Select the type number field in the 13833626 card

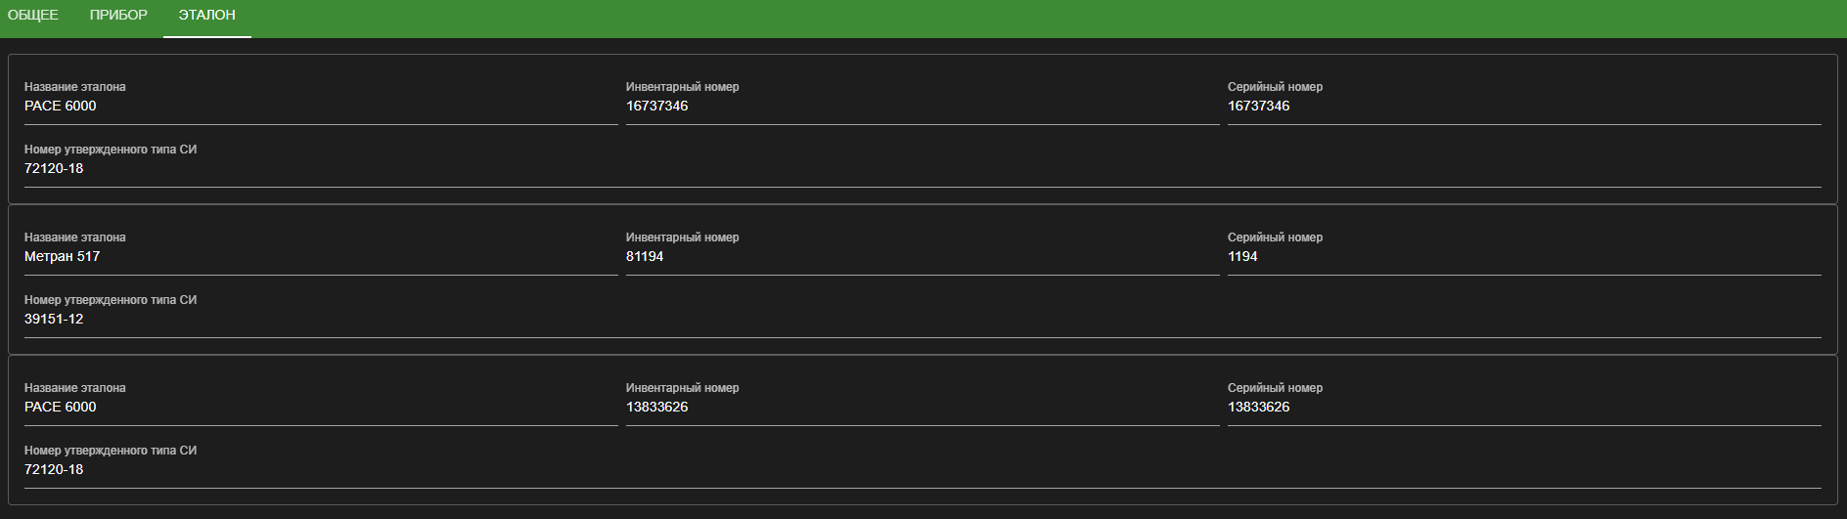pos(922,469)
